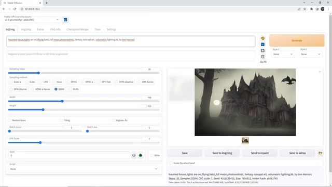Viewport: 332px width, 187px height.
Task: Expand the Script dropdown
Action: [x=84, y=169]
